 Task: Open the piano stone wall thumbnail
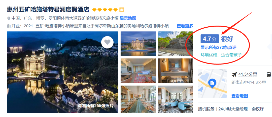click(175, 44)
